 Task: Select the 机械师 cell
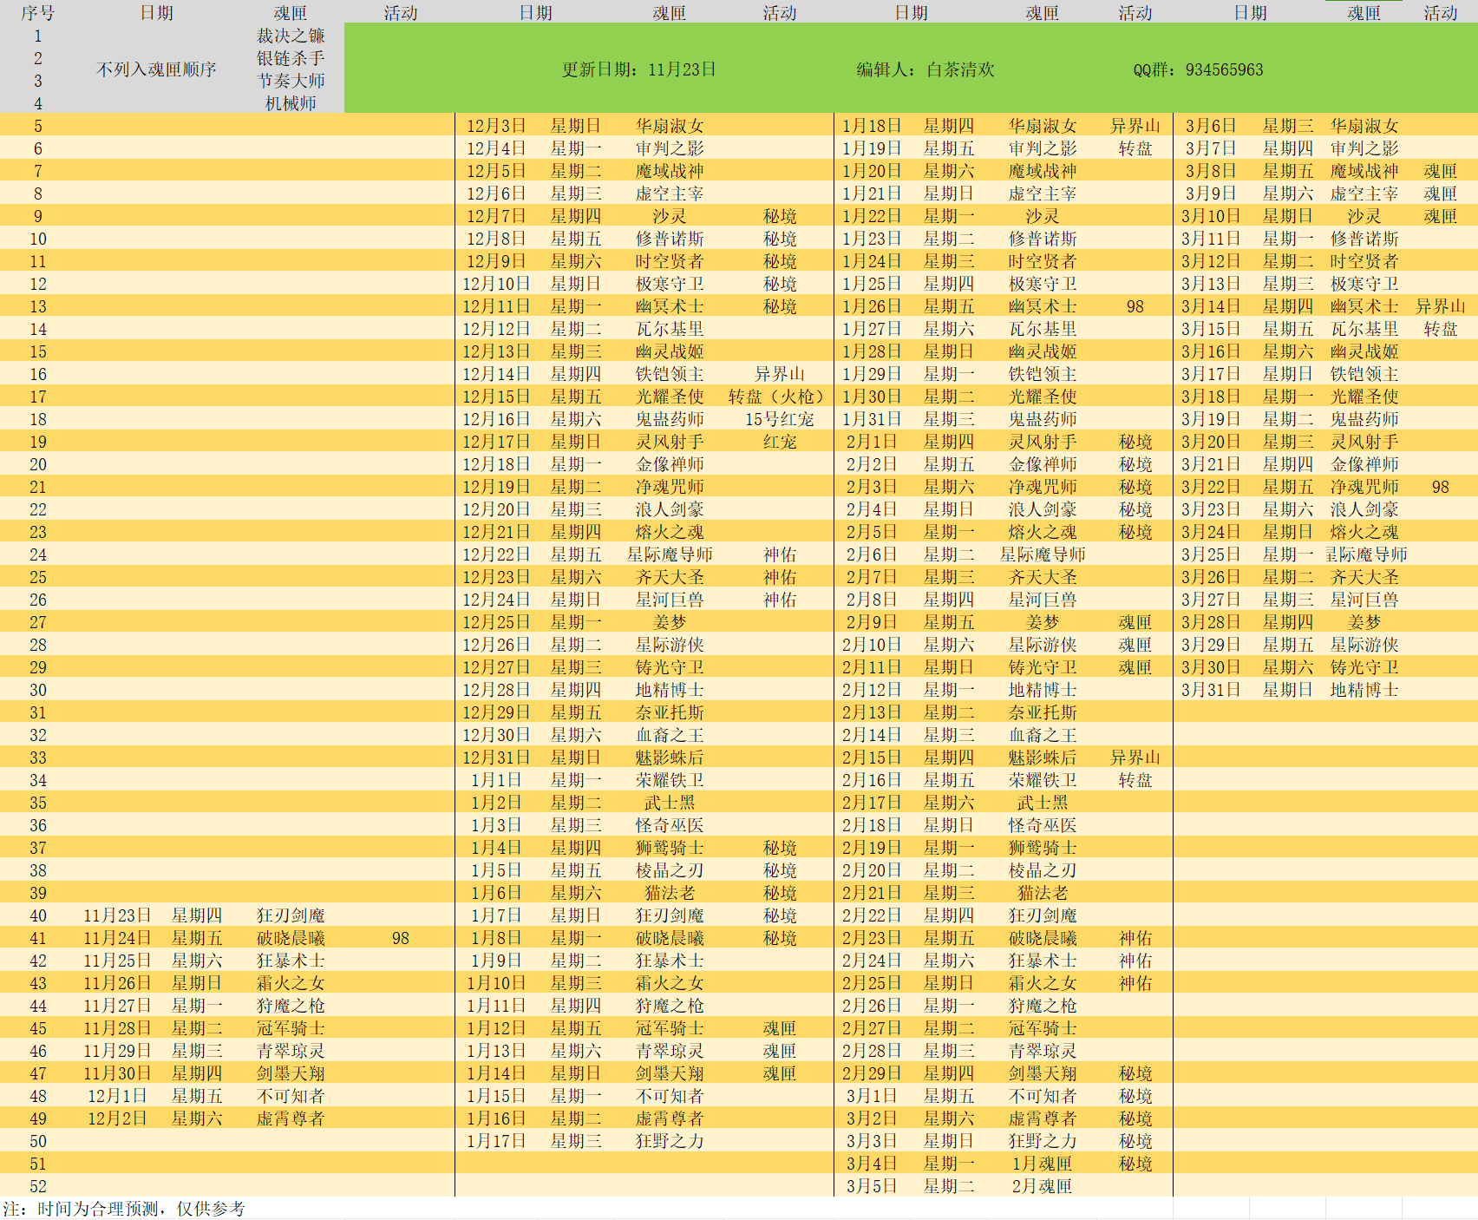tap(291, 103)
